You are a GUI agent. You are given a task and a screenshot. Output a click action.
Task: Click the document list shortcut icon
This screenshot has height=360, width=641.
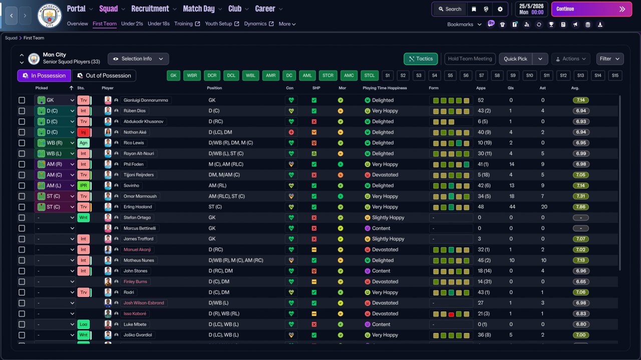pyautogui.click(x=563, y=24)
